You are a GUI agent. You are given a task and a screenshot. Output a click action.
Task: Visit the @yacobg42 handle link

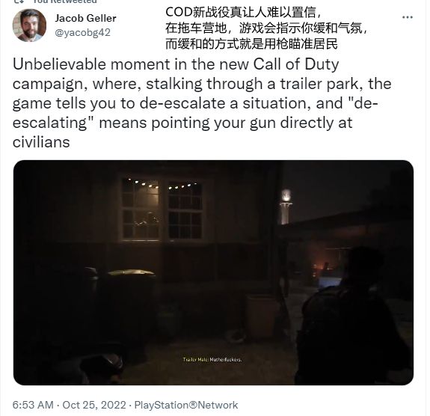point(82,32)
